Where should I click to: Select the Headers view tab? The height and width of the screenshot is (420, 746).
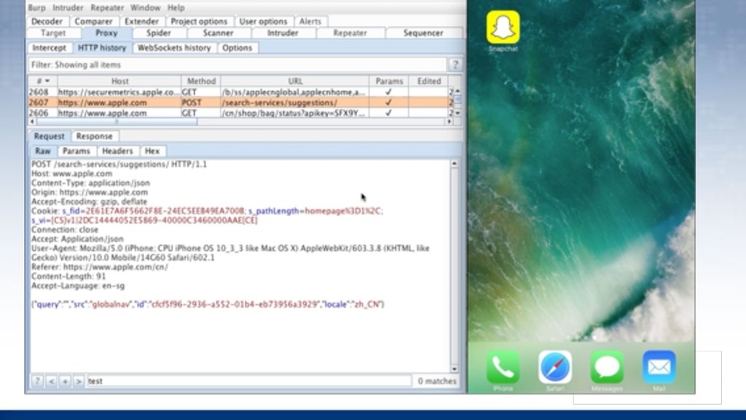pos(117,151)
